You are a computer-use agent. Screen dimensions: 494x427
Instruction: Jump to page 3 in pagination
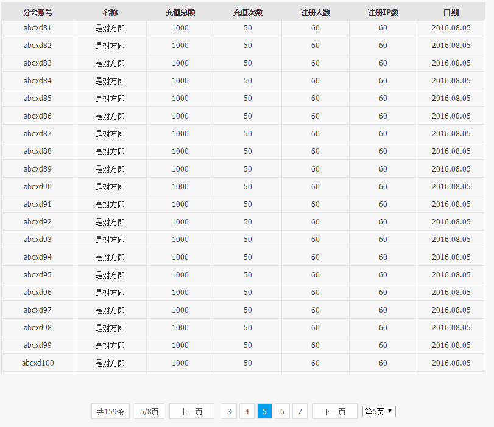click(x=229, y=411)
